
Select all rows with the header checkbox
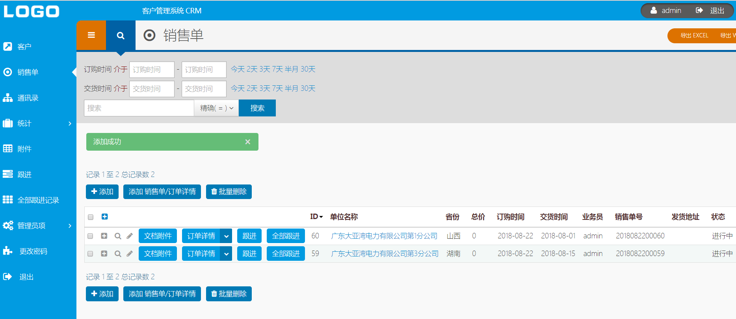pos(91,217)
